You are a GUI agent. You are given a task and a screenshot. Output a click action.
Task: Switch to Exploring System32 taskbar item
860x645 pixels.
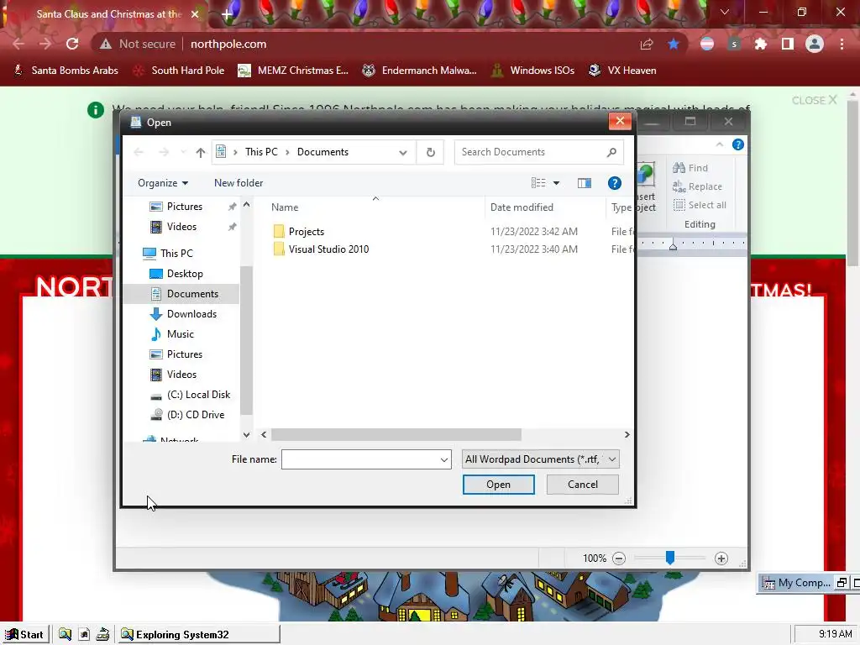[198, 635]
